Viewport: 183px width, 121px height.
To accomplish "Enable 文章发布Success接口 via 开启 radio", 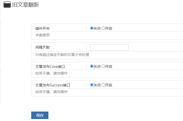I will point(103,85).
